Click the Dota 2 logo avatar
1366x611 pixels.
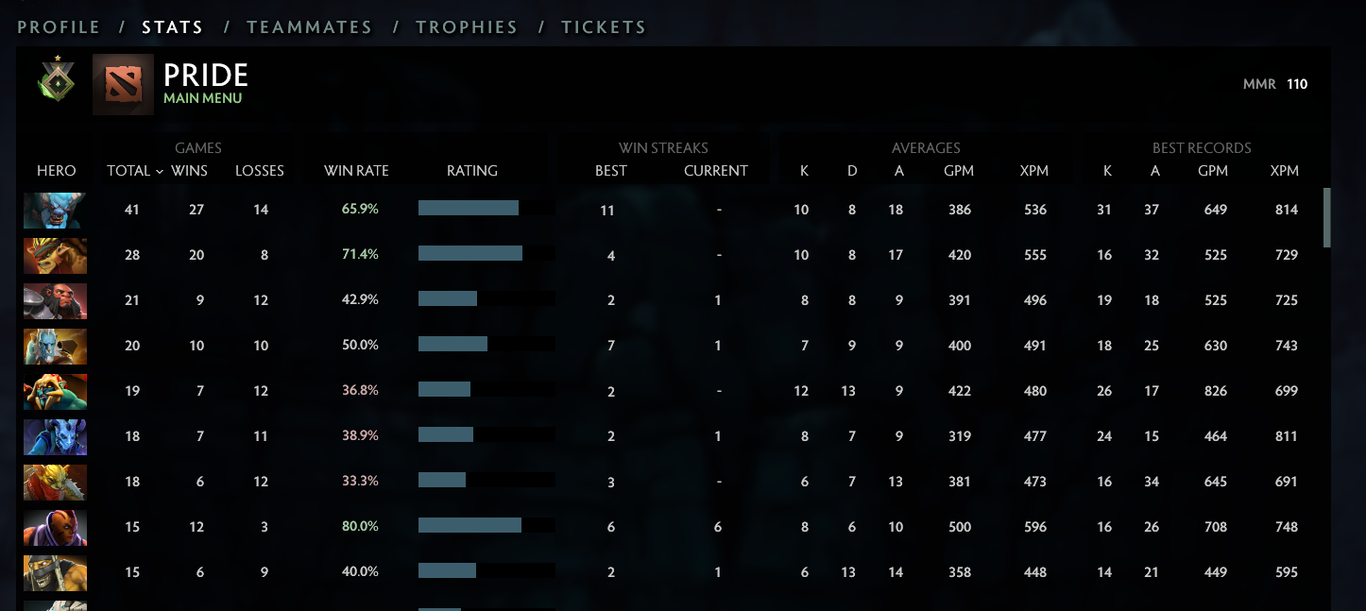[x=124, y=85]
